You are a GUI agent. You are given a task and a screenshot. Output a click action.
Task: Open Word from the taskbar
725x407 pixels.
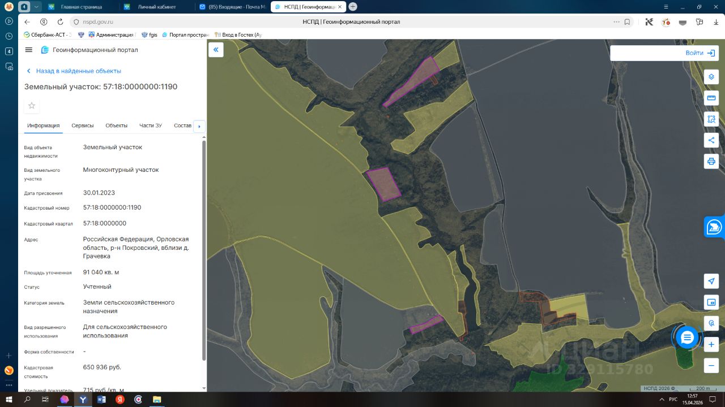click(x=101, y=399)
